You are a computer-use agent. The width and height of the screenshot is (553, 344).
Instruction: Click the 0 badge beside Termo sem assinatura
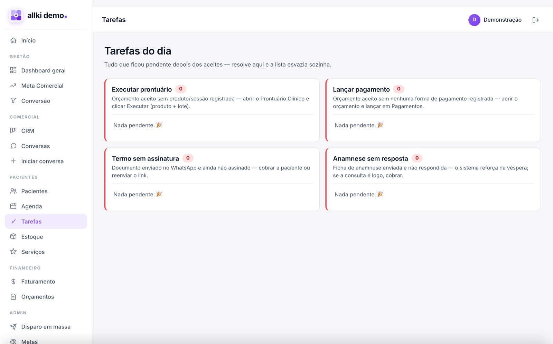coord(188,158)
